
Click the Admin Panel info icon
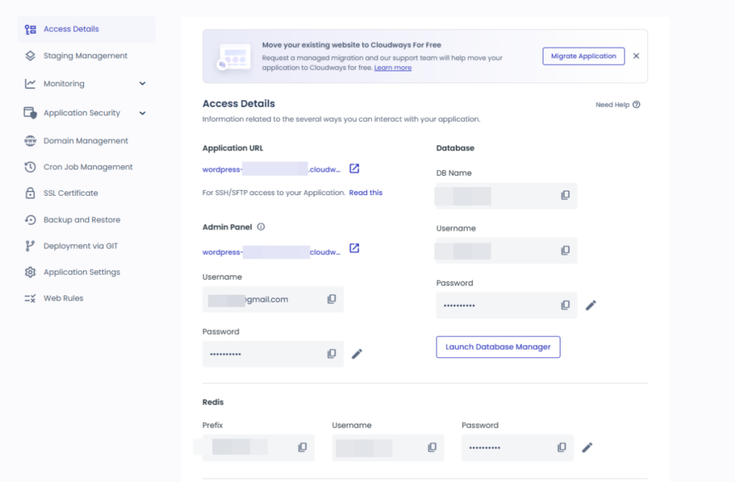[x=261, y=227]
